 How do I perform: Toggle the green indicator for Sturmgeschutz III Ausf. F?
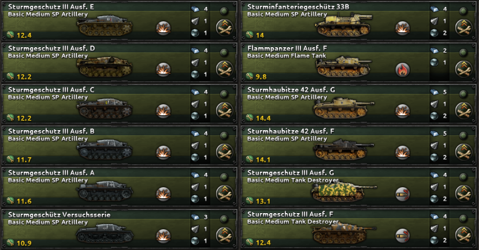click(x=463, y=219)
